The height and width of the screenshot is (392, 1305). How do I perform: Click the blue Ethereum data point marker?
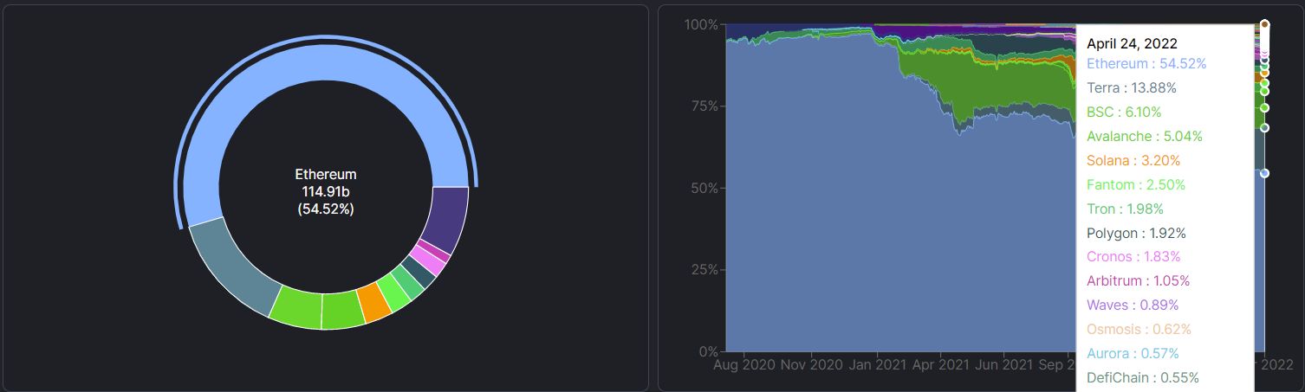pos(1264,173)
